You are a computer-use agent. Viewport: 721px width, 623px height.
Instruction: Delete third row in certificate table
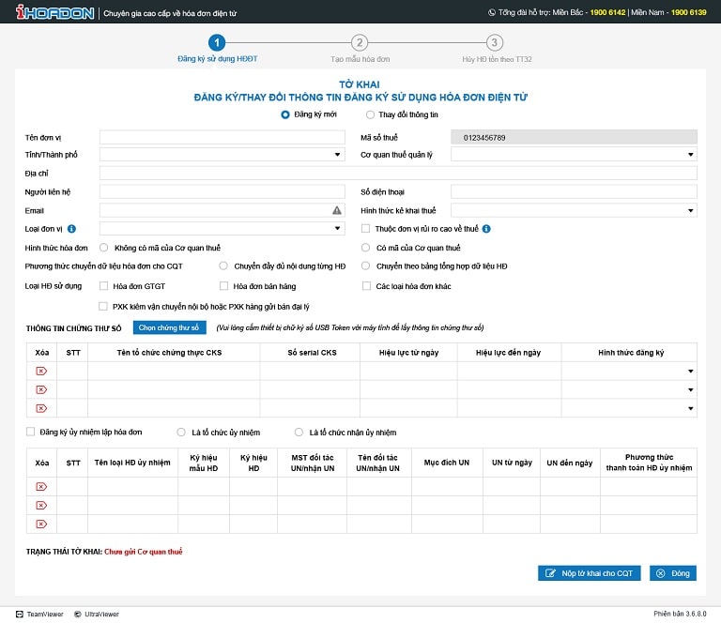(41, 408)
